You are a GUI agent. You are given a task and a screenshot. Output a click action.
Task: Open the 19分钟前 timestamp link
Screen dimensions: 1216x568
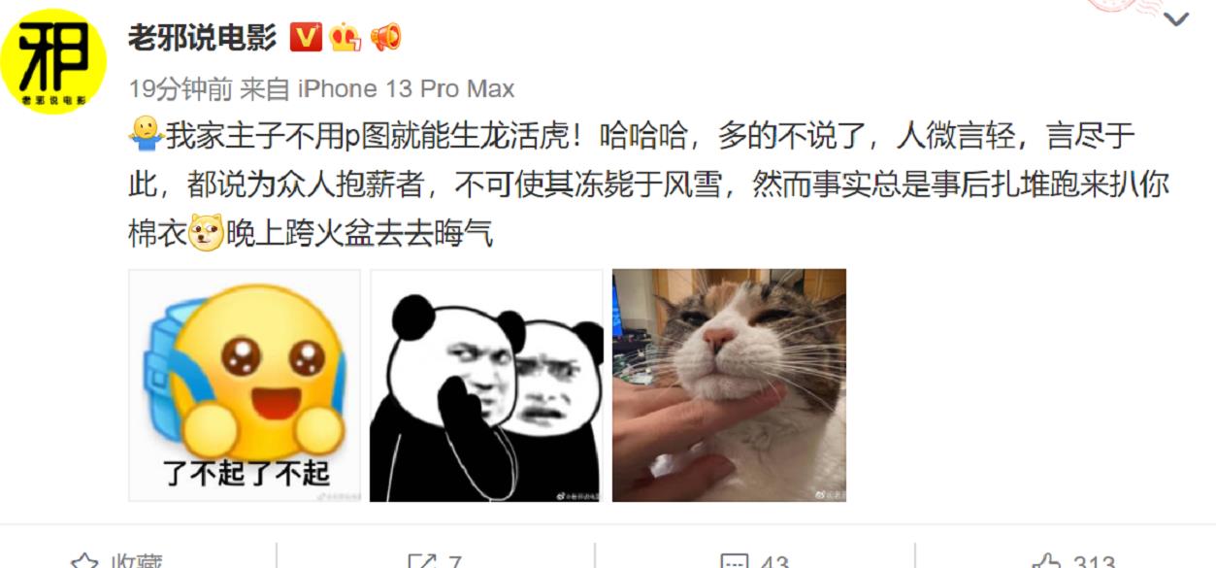tap(181, 89)
